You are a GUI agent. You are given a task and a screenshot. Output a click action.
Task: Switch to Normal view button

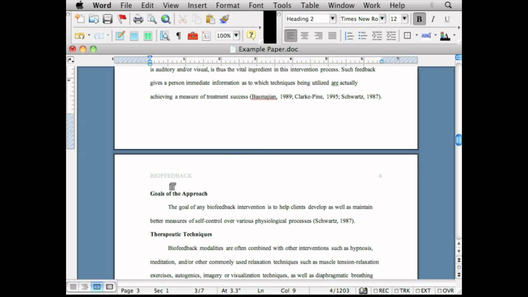tap(73, 287)
